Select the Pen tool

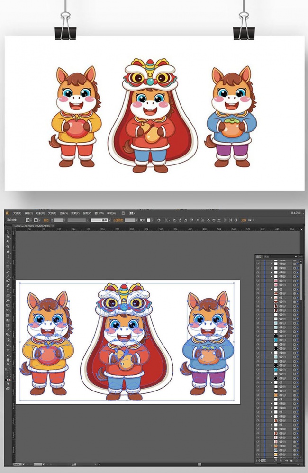pyautogui.click(x=8, y=251)
